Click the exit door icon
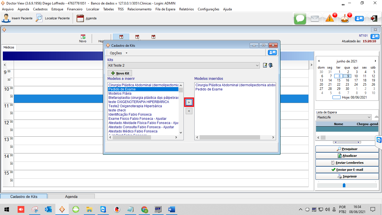382x215 pixels. click(374, 18)
